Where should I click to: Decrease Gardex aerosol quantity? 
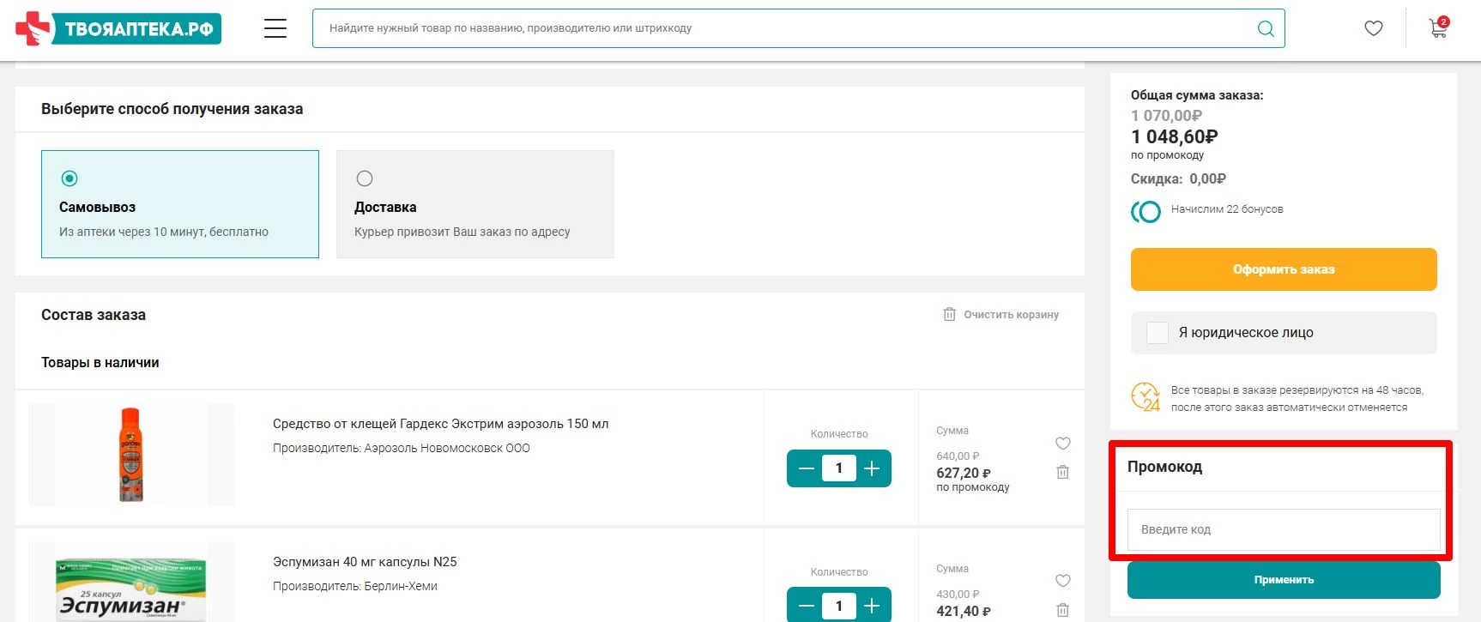coord(806,468)
